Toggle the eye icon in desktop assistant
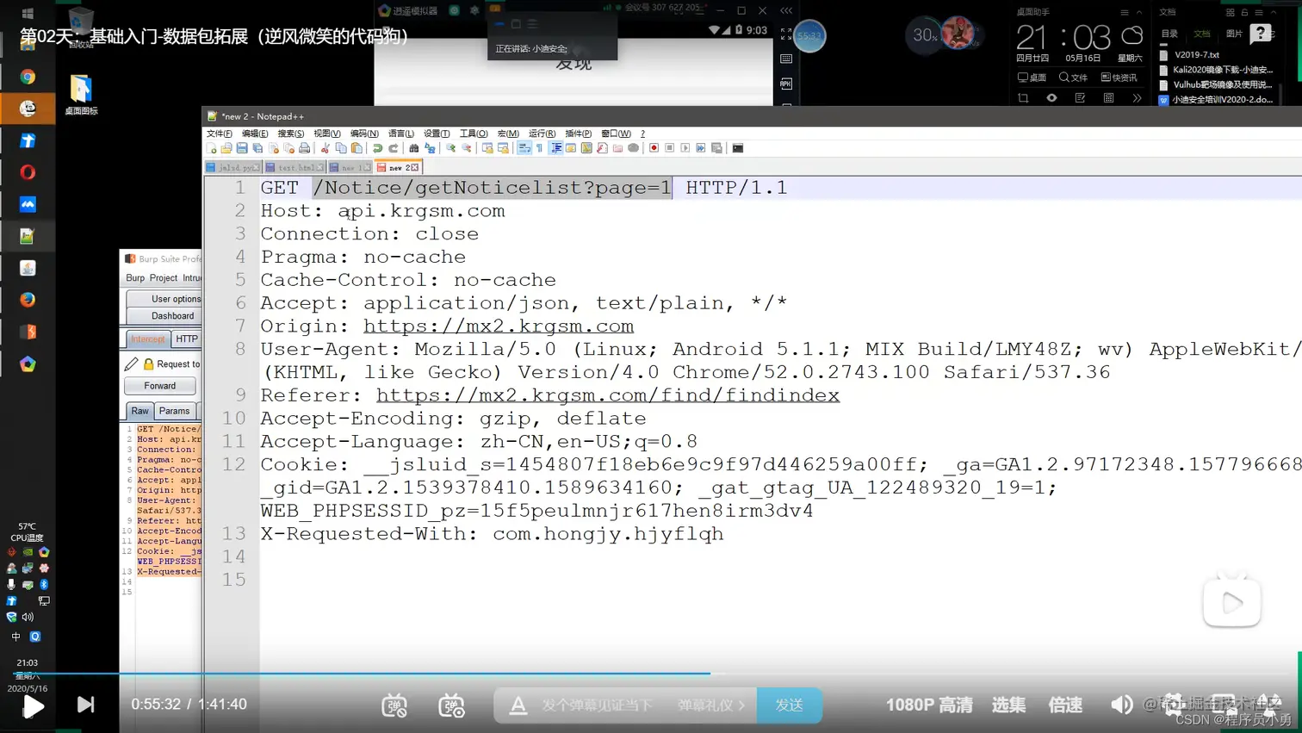The width and height of the screenshot is (1302, 733). pos(1051,98)
